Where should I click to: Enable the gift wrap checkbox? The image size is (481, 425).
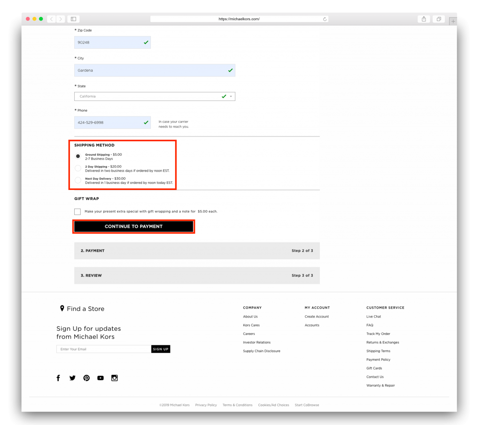78,212
